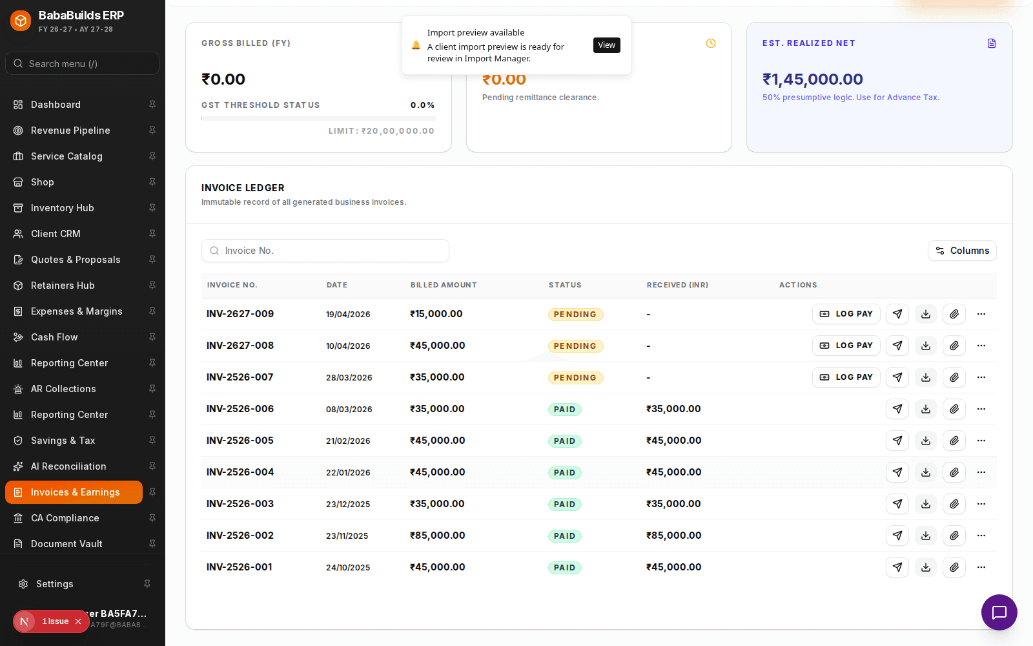Pin the Settings menu item
The image size is (1033, 646).
pos(147,584)
